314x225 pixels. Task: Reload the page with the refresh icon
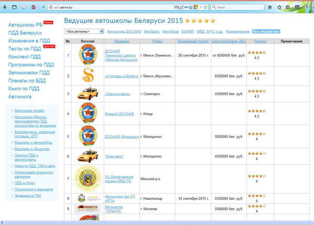click(206, 7)
